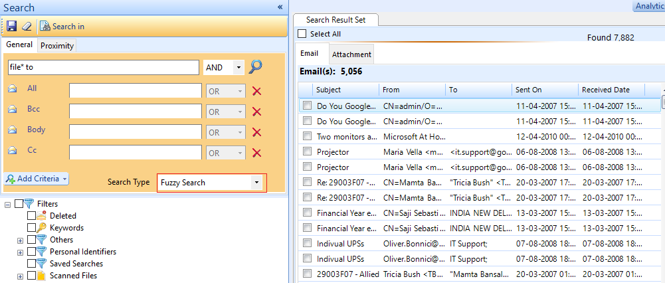Screen dimensions: 665x283
Task: Sort results by Sent On column header
Action: coord(545,90)
